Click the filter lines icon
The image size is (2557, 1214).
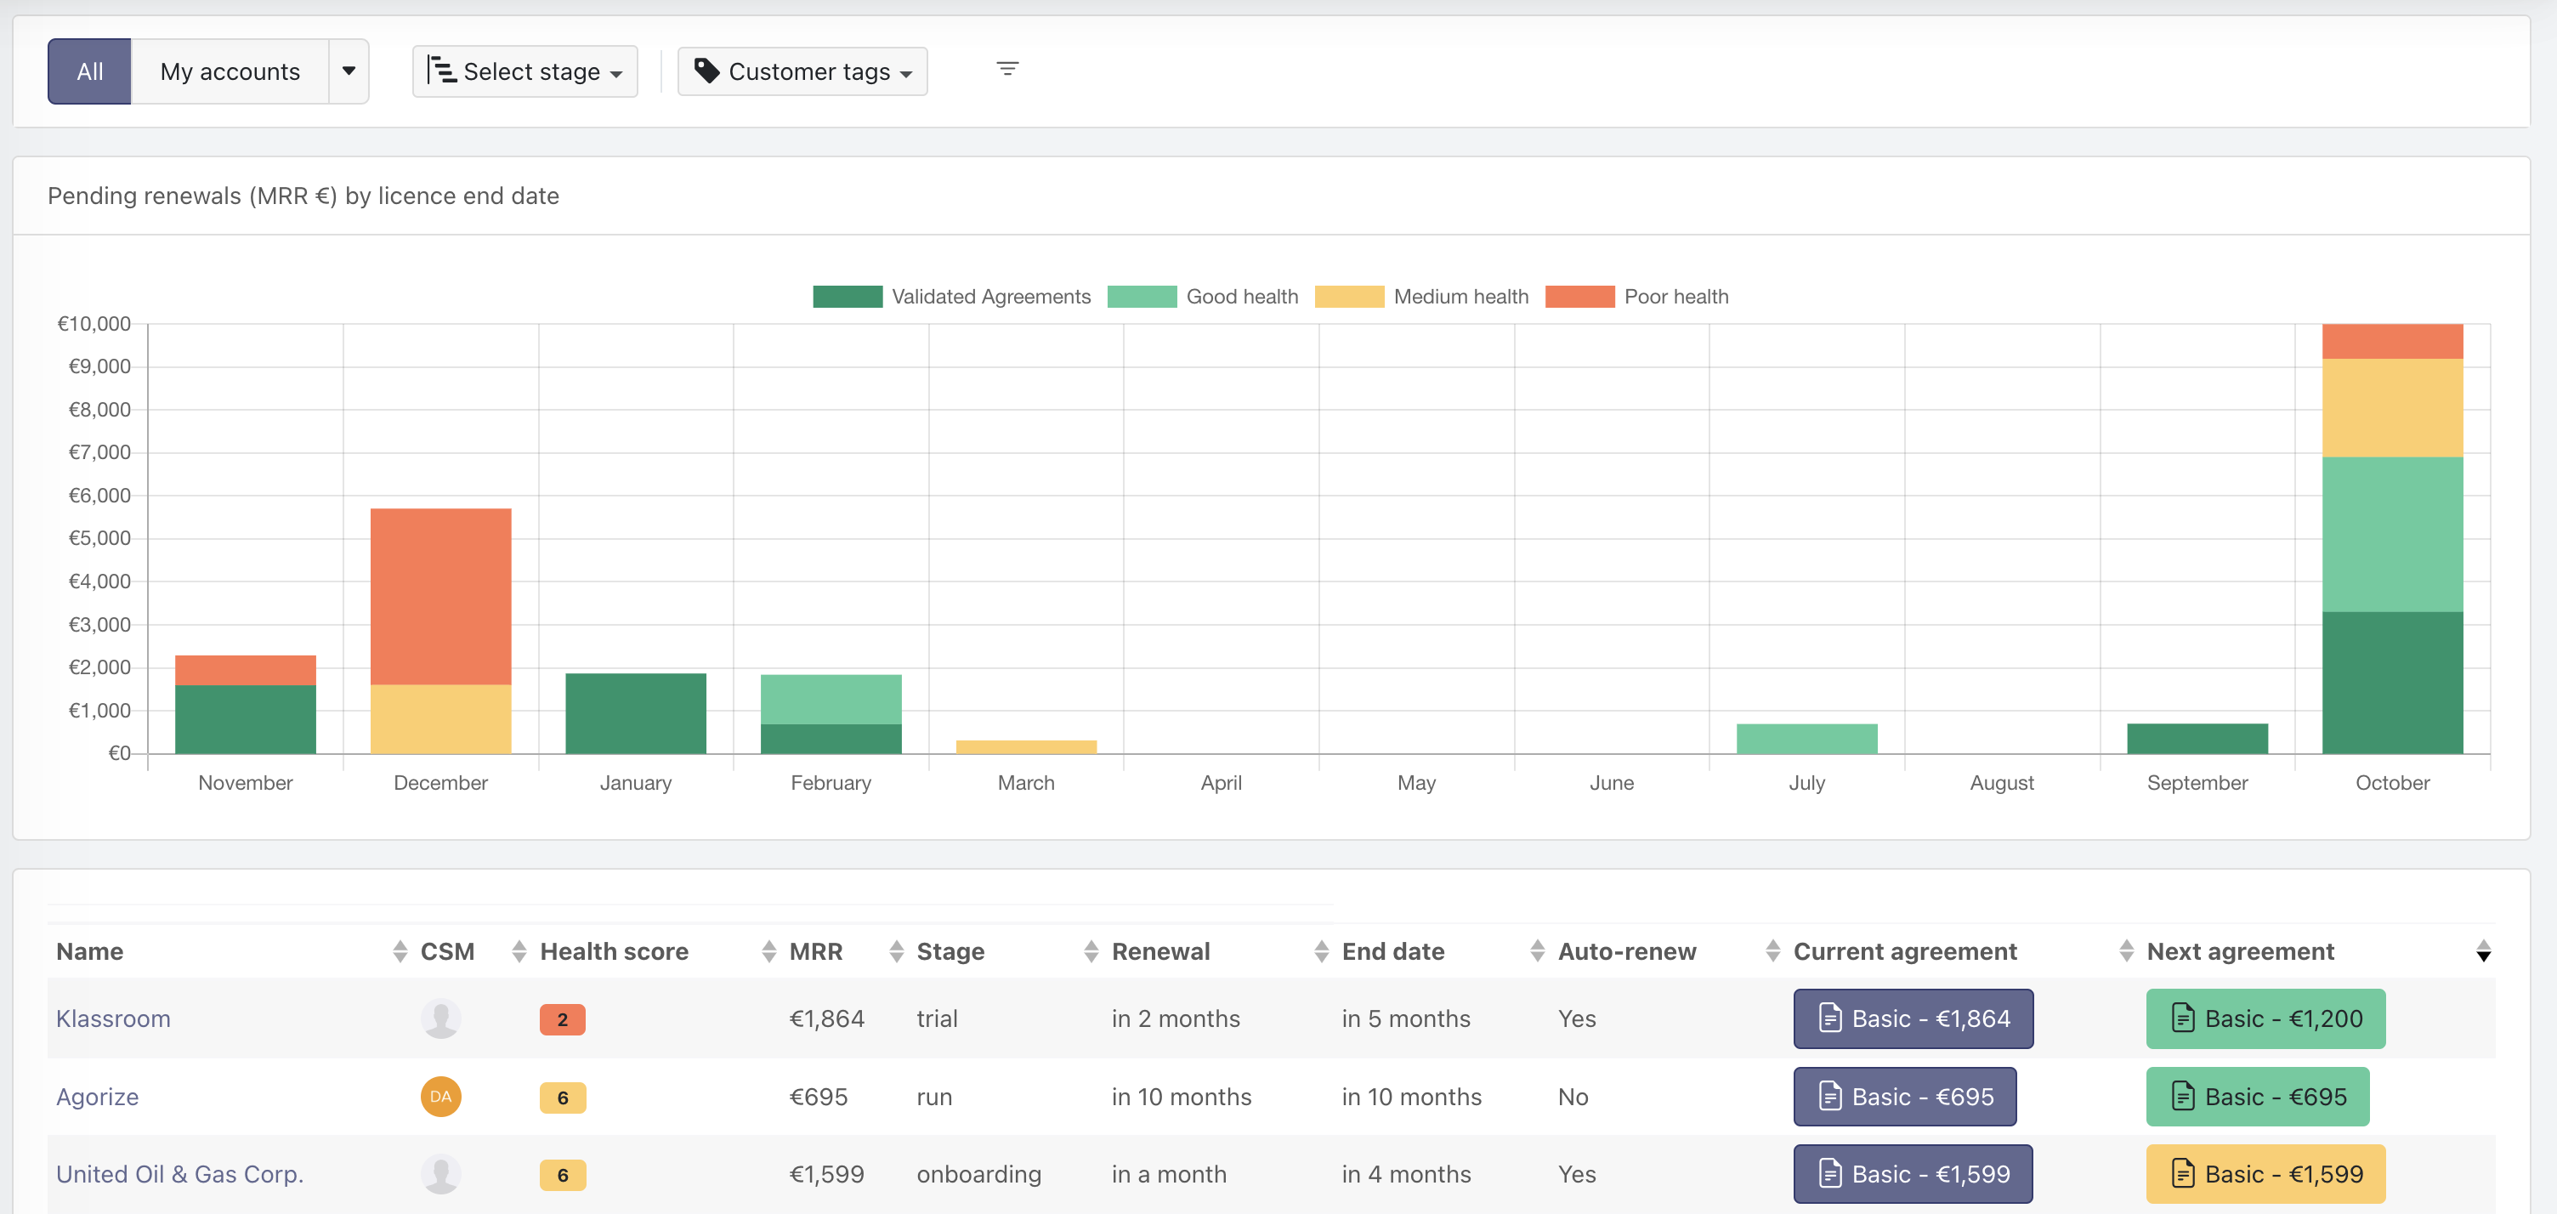point(1006,70)
